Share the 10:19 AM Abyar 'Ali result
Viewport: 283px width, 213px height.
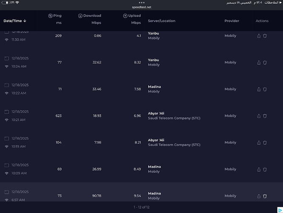[x=259, y=143]
